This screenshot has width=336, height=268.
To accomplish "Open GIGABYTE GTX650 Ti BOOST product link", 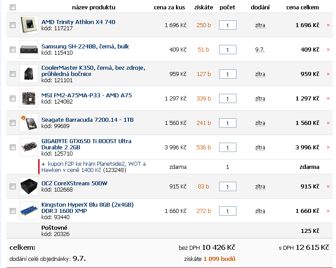I will click(x=86, y=144).
